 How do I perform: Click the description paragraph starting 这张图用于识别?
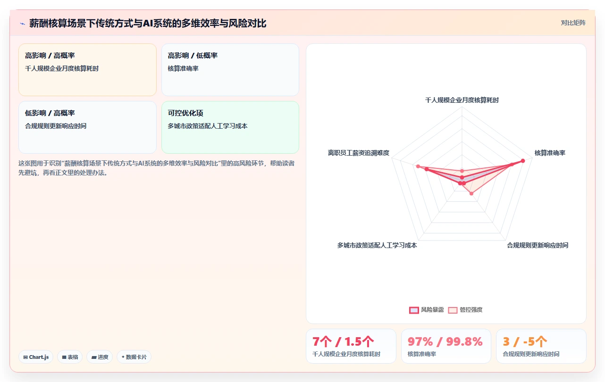157,168
